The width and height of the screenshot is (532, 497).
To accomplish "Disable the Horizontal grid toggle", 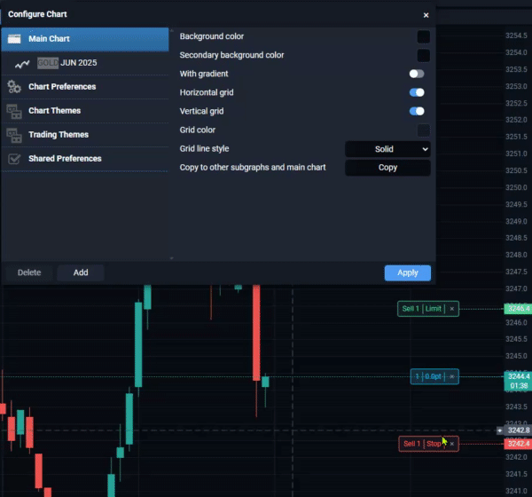I will pyautogui.click(x=417, y=92).
